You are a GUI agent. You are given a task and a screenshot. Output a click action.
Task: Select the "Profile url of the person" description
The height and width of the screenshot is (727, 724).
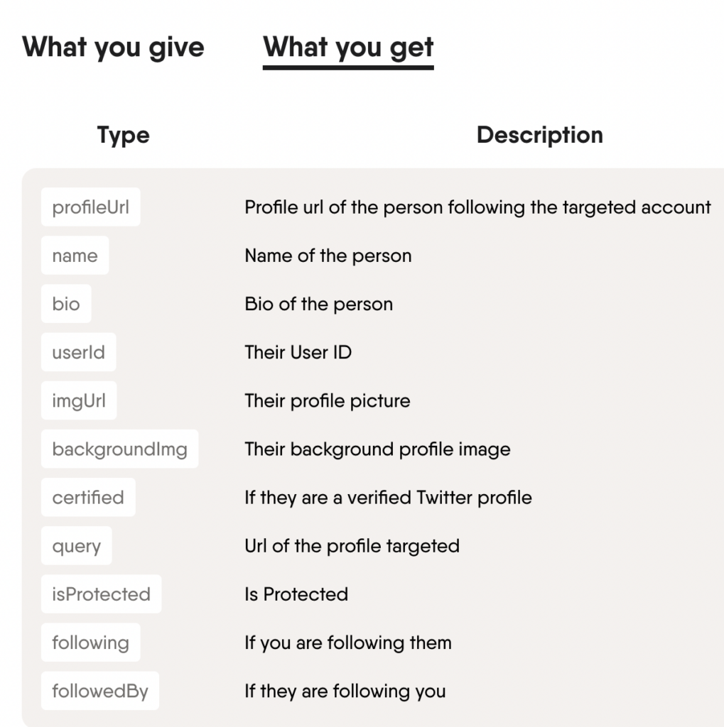click(477, 207)
